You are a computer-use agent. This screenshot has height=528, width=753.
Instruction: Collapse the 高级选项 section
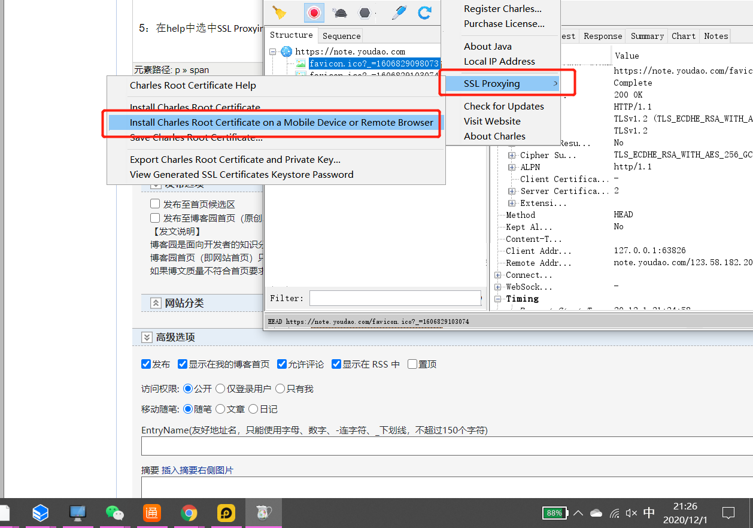(x=147, y=338)
